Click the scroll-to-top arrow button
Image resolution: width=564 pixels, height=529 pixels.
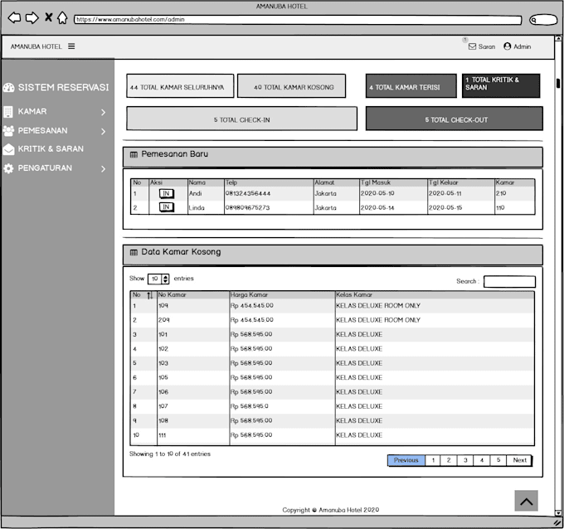click(526, 501)
